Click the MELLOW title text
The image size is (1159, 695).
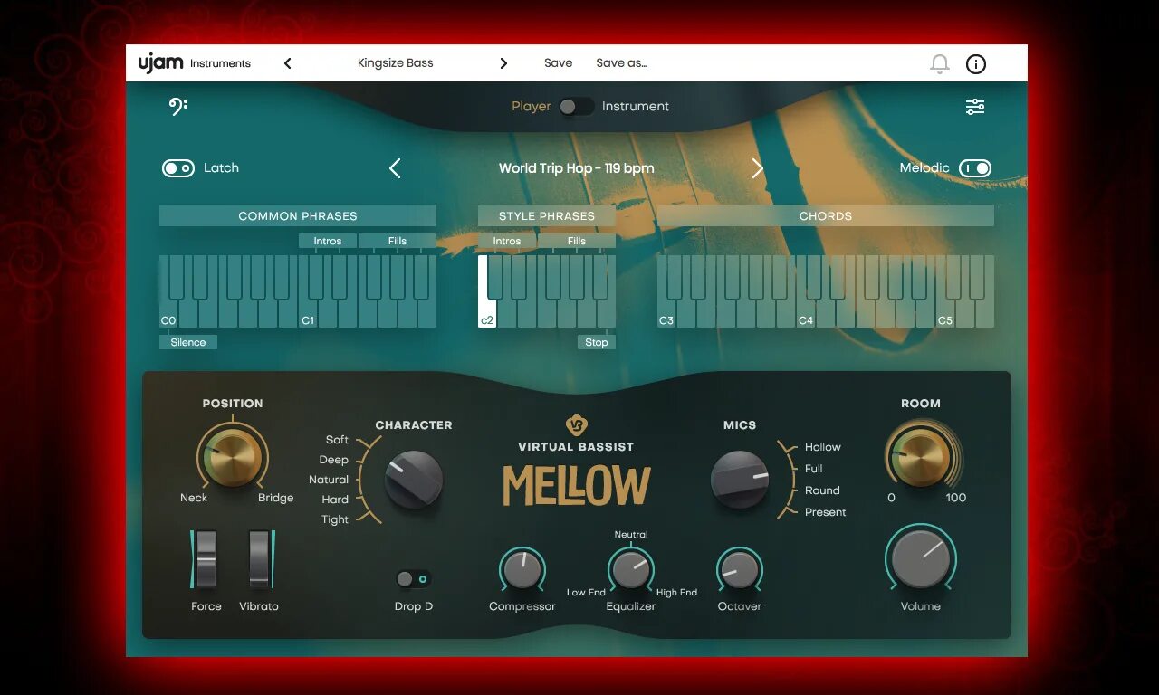coord(577,486)
